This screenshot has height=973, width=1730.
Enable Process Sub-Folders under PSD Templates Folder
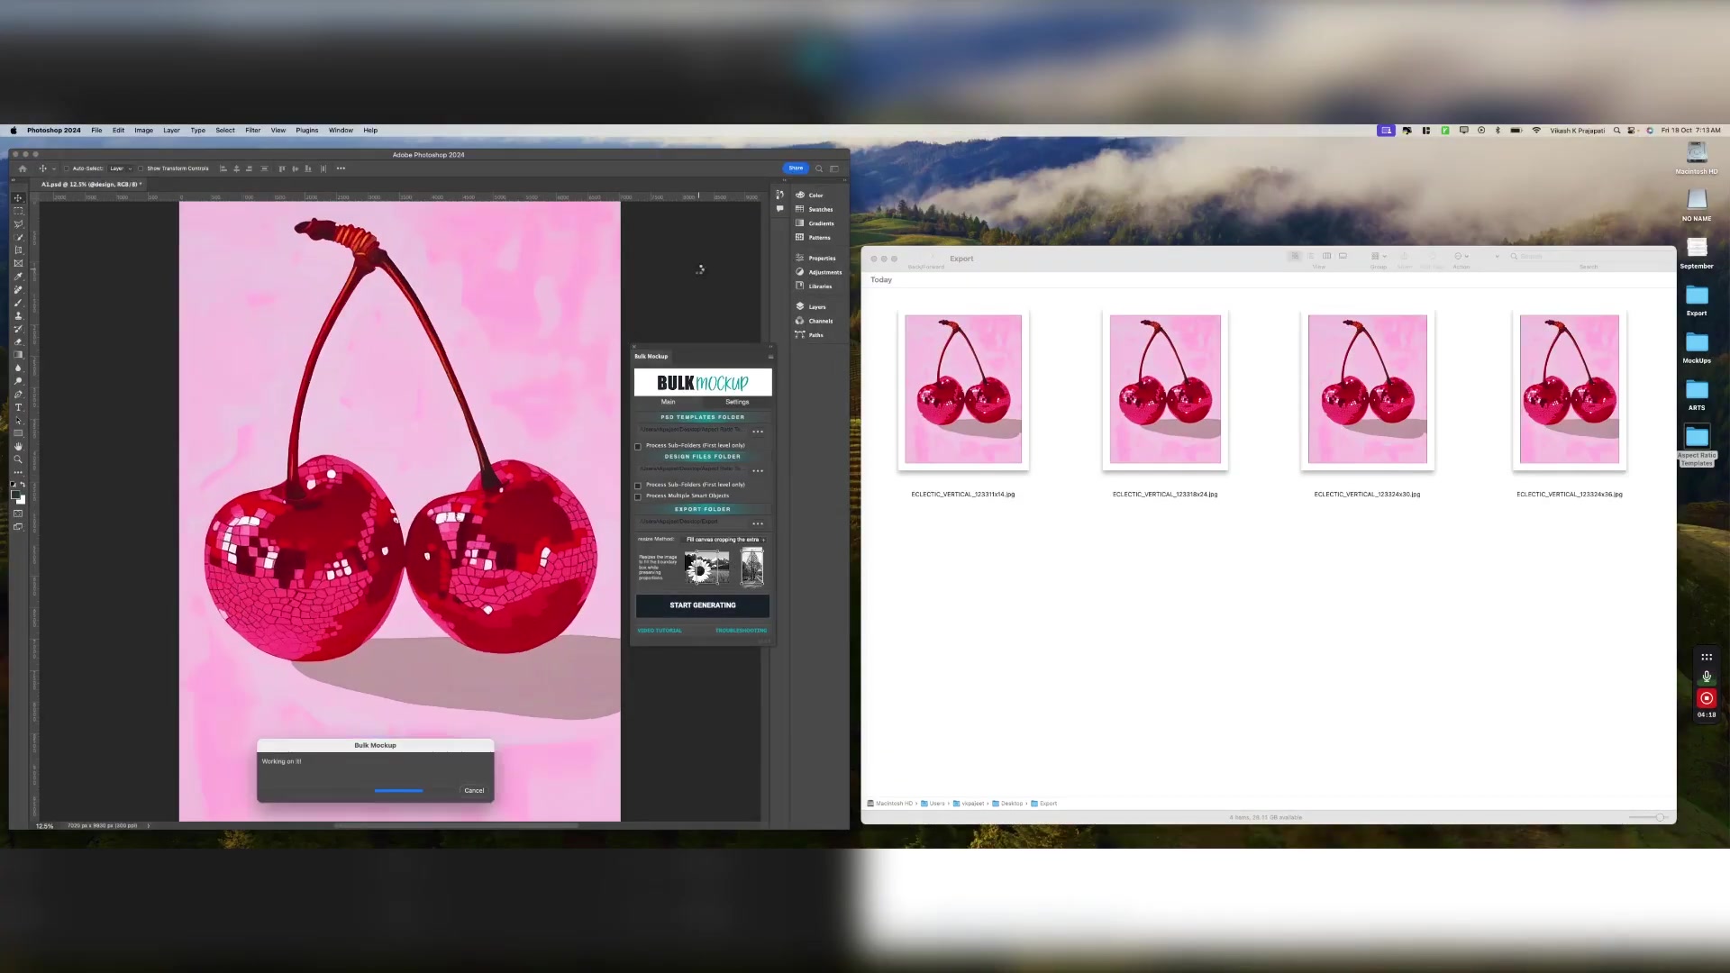click(638, 446)
